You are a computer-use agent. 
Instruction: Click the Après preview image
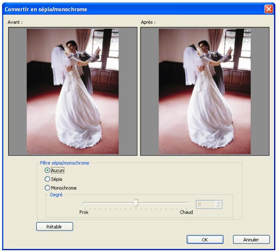(x=204, y=91)
